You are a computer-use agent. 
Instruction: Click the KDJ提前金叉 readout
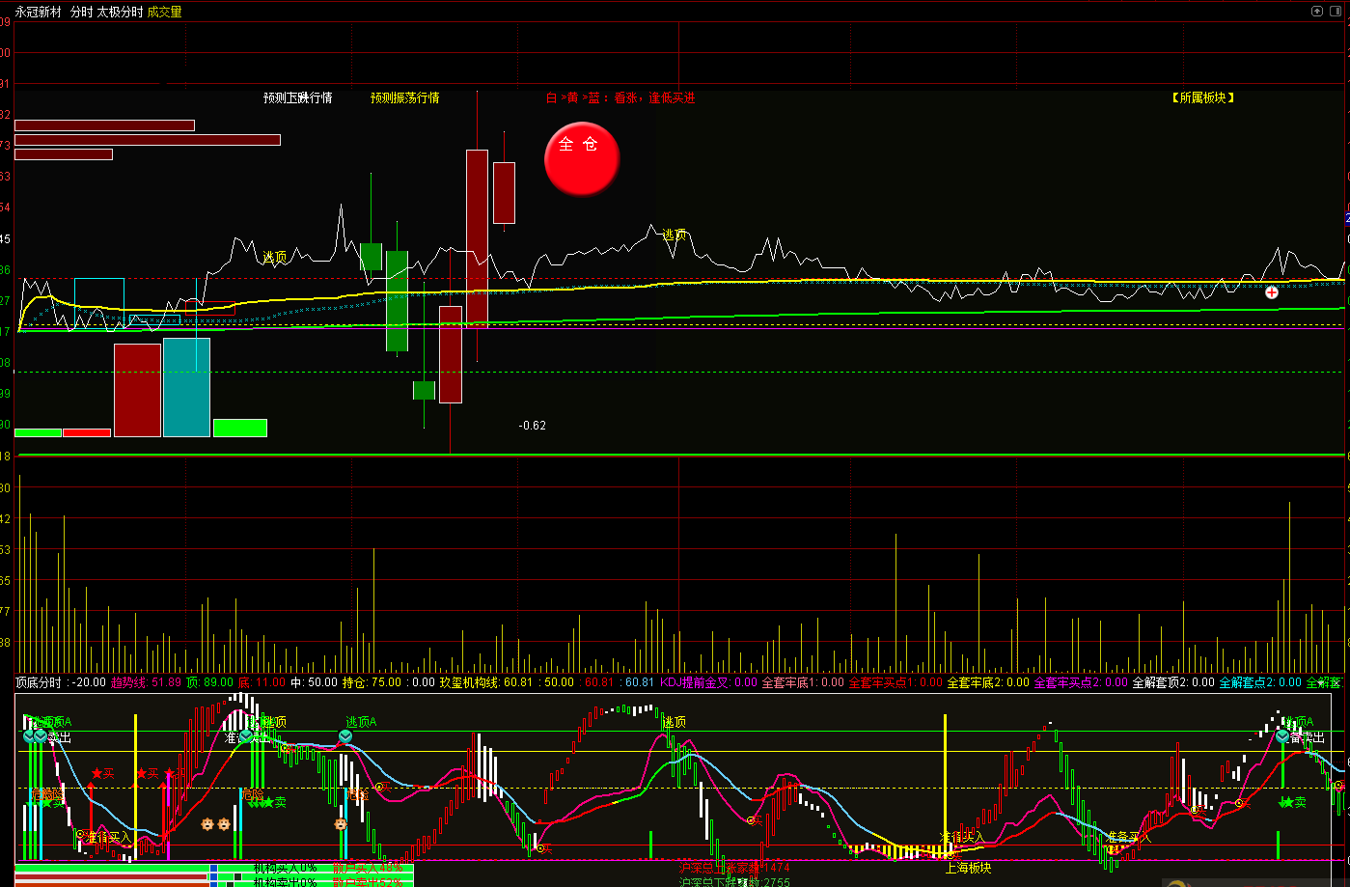pos(706,682)
